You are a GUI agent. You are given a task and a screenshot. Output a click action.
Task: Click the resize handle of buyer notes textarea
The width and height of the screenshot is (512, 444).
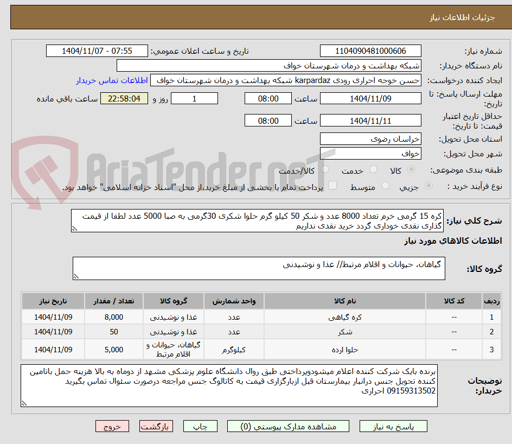point(24,403)
